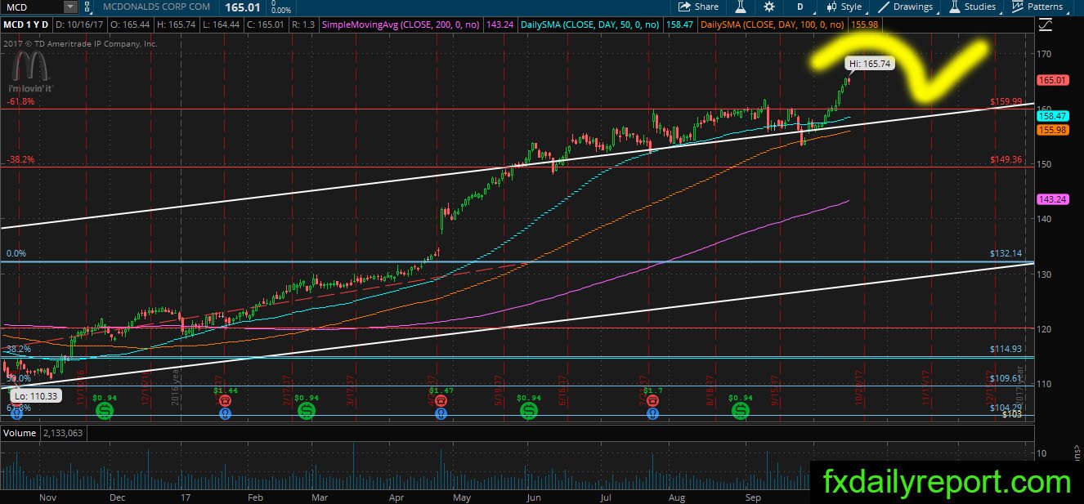Click the 2,133,063 volume value
Image resolution: width=1084 pixels, height=504 pixels.
click(62, 433)
